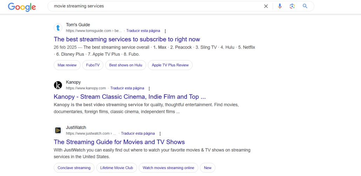Click the justwatch.com URL text
The image size is (361, 176).
click(x=91, y=134)
